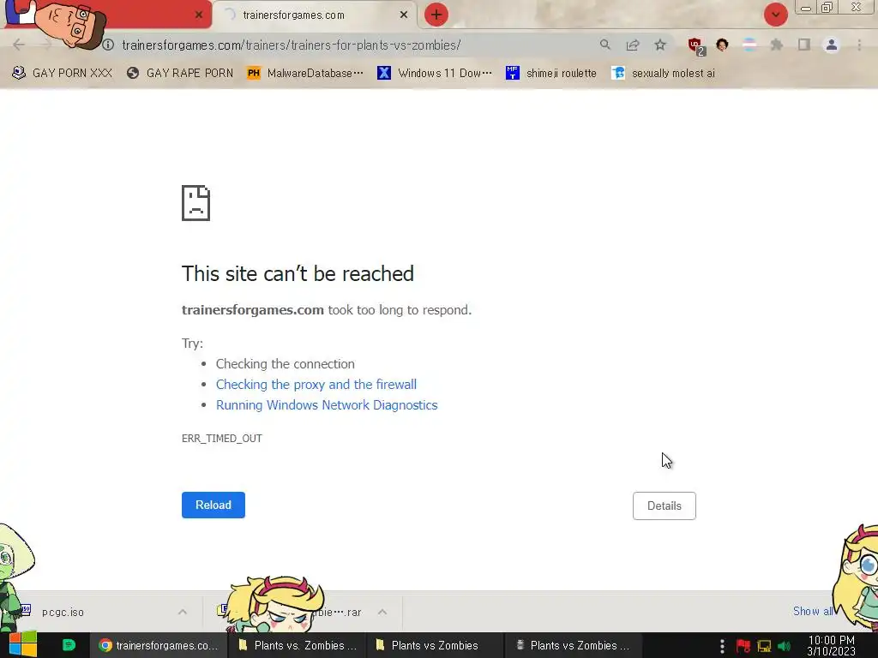Click the avatar face extension icon
The image size is (878, 658).
[x=722, y=45]
